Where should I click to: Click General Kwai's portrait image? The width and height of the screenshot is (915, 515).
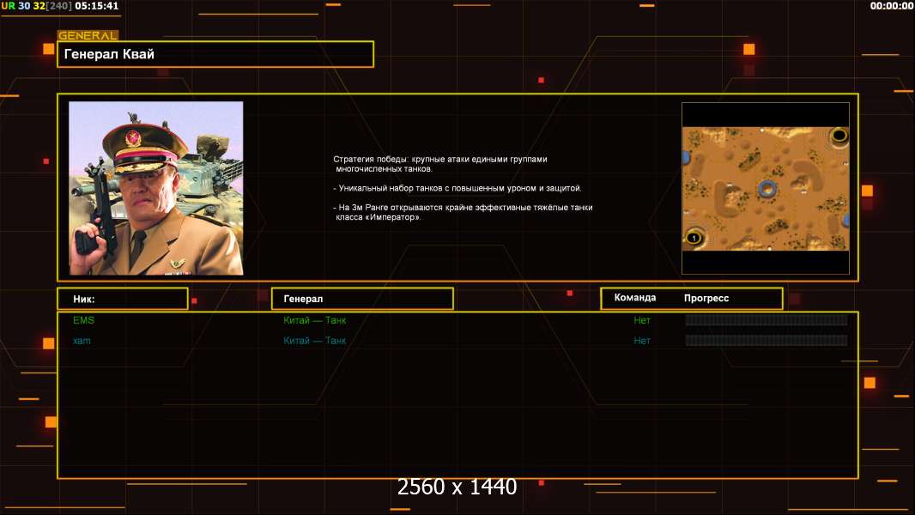[x=156, y=188]
